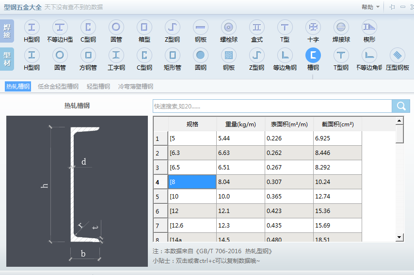This screenshot has width=414, height=275.
Task: Click the 截面积(cm²) column header
Action: tap(338, 124)
